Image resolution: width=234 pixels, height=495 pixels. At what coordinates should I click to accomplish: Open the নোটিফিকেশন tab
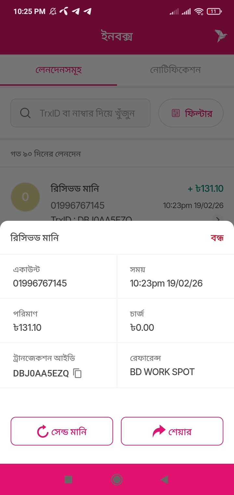(175, 70)
